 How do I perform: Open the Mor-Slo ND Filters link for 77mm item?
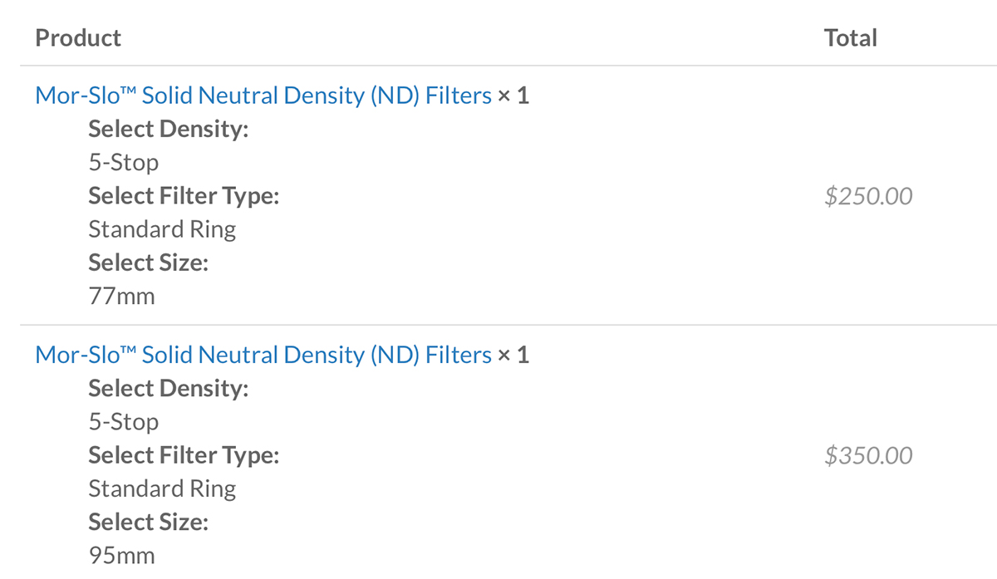(263, 96)
